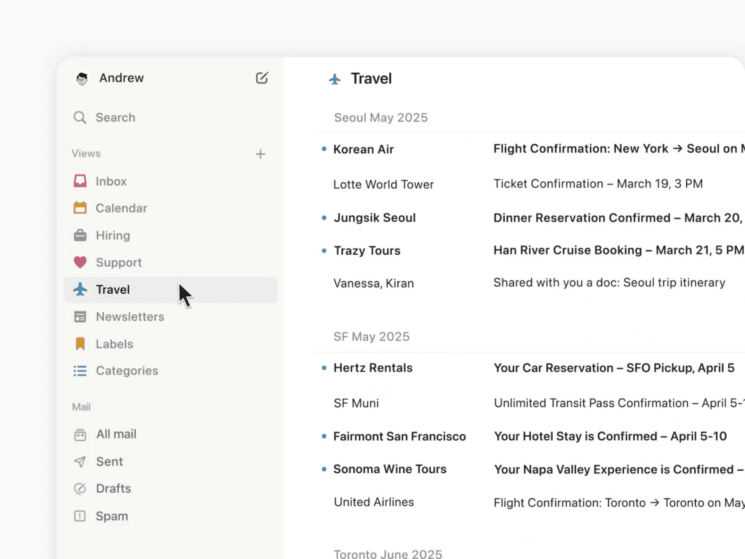The image size is (745, 559).
Task: Open Vanessa, Kiran shared doc email
Action: pyautogui.click(x=529, y=283)
